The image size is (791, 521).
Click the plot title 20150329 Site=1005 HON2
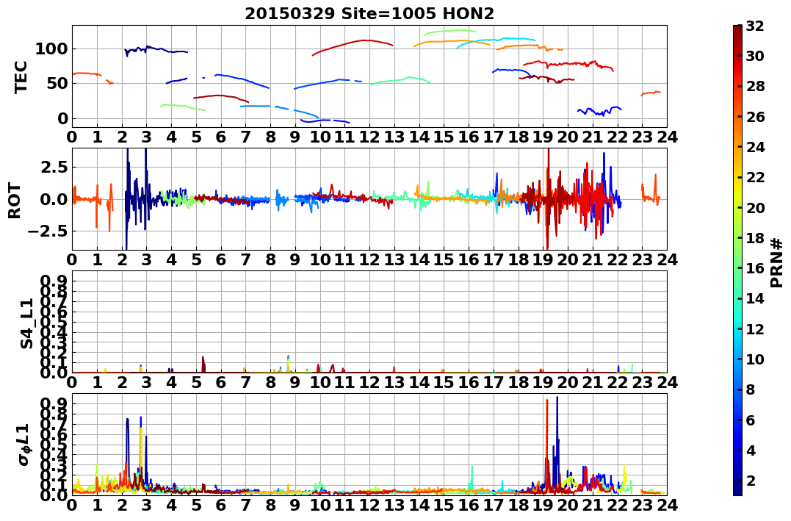[369, 14]
